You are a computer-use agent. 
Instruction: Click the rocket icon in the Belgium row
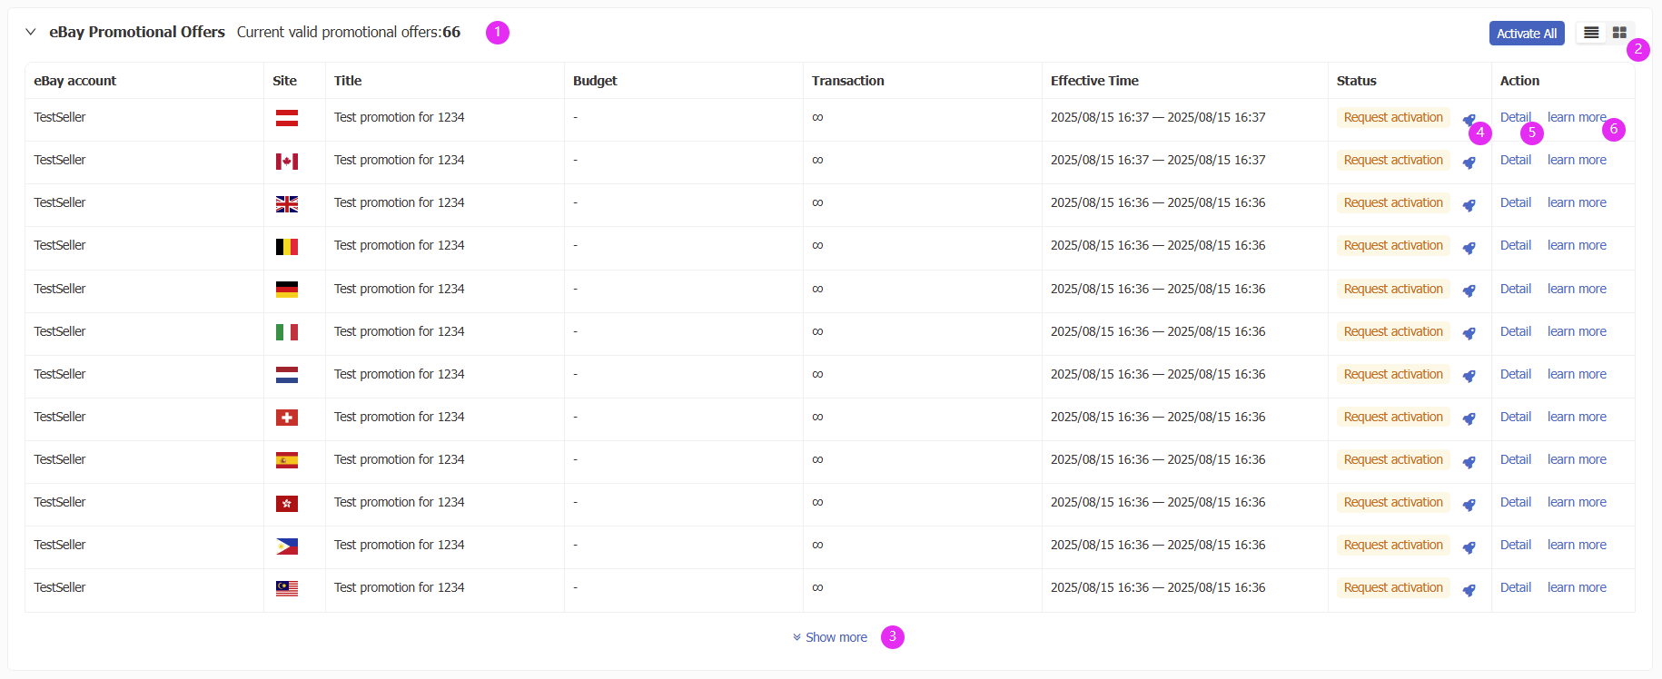tap(1469, 248)
